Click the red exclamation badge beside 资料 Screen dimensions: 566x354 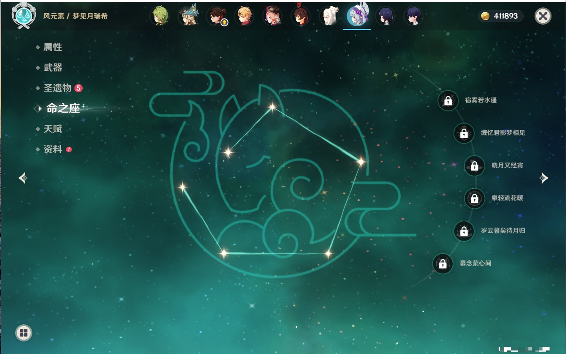tap(69, 149)
